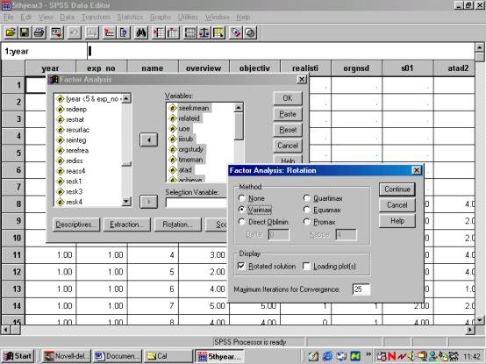Image resolution: width=486 pixels, height=364 pixels.
Task: Open the Utilities menu
Action: point(188,17)
